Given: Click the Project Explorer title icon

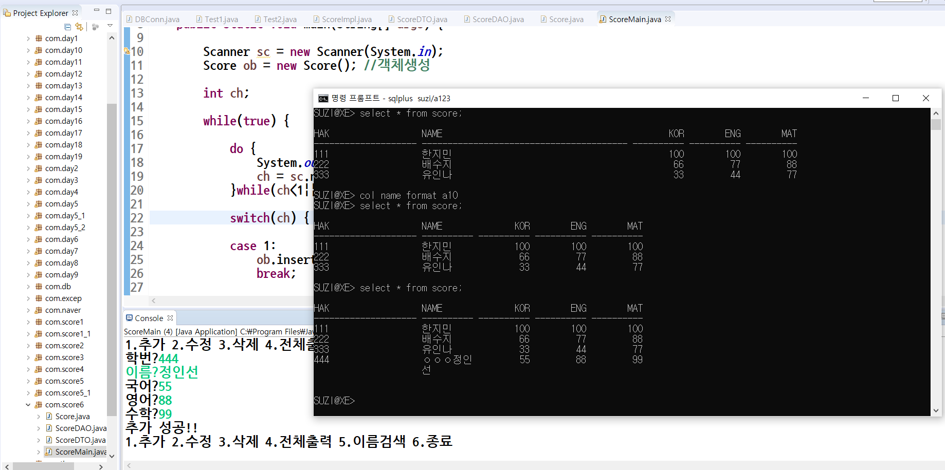Looking at the screenshot, I should [x=7, y=13].
